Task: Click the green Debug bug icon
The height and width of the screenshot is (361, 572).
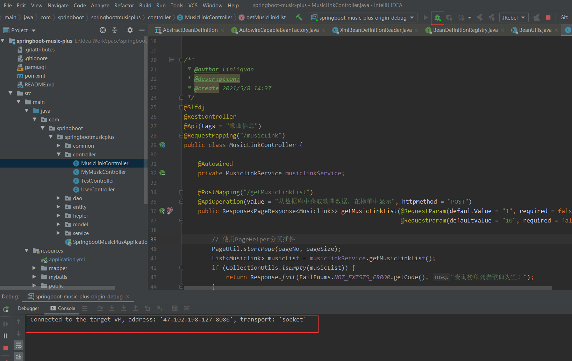Action: coord(437,17)
